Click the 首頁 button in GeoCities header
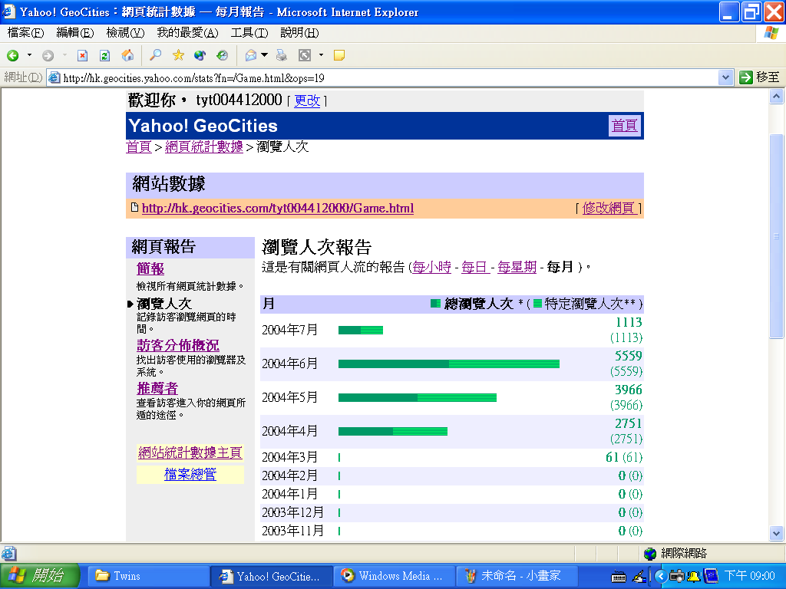Screen dimensions: 786x589 pos(624,126)
